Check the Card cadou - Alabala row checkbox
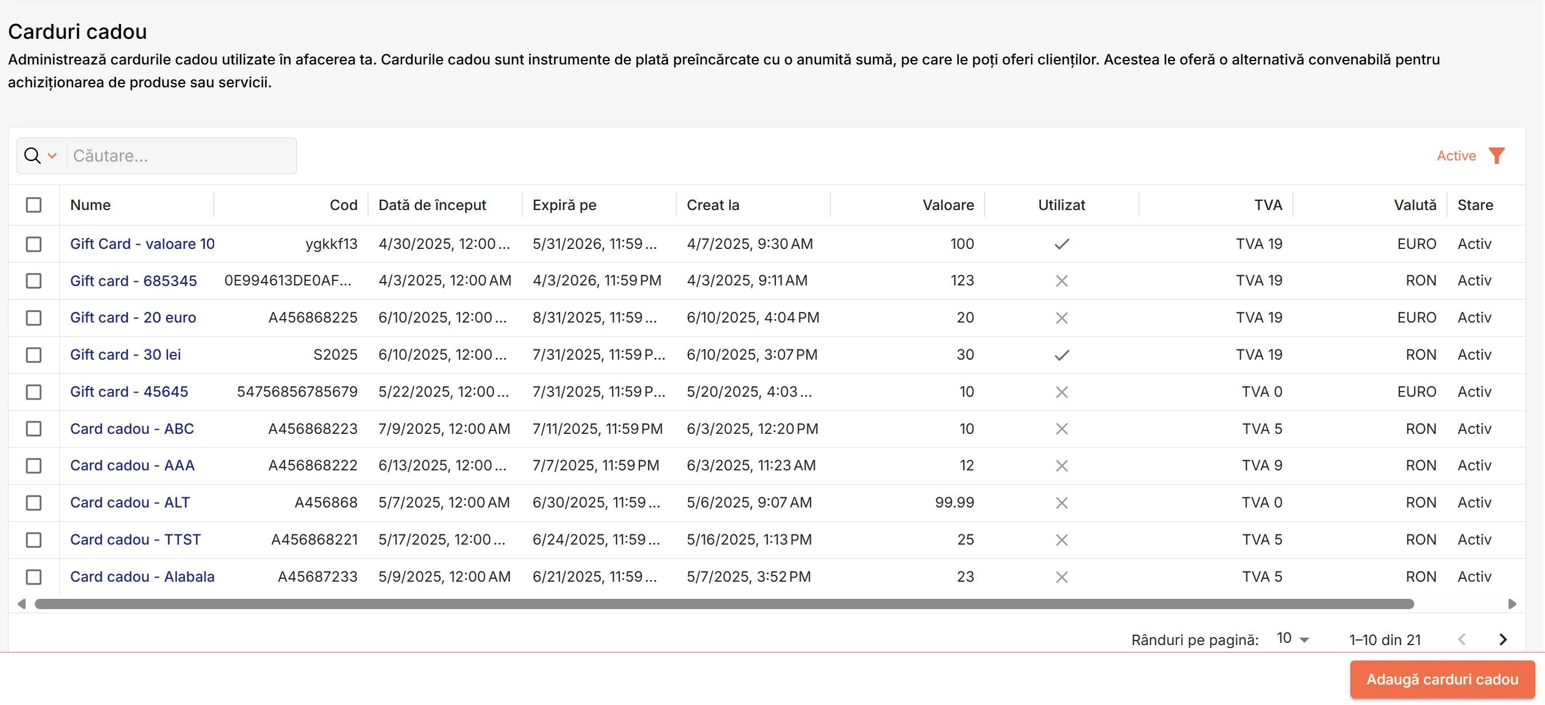 pyautogui.click(x=34, y=577)
